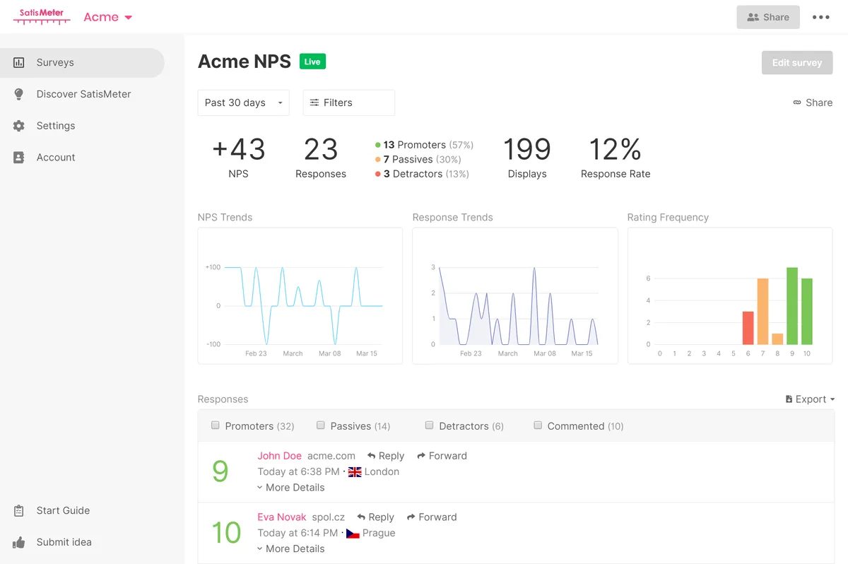The height and width of the screenshot is (564, 848).
Task: Open the Export dropdown
Action: tap(810, 399)
